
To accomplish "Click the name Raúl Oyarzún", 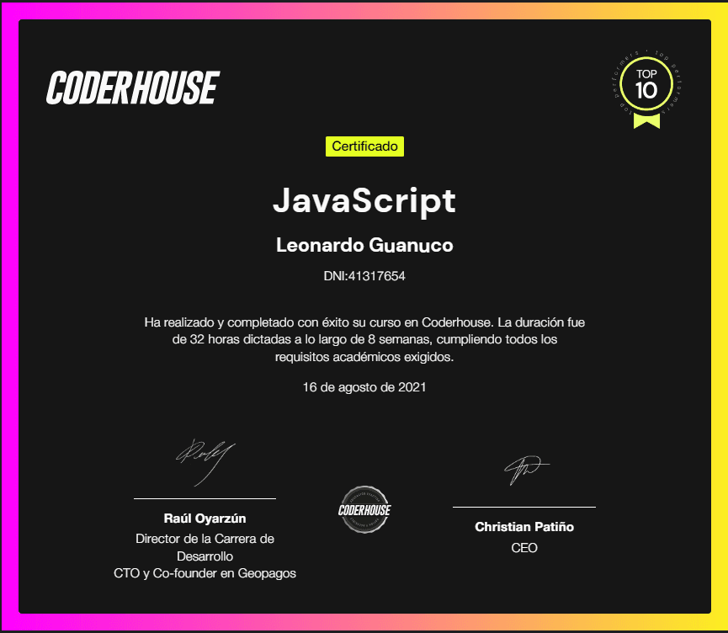I will 205,519.
